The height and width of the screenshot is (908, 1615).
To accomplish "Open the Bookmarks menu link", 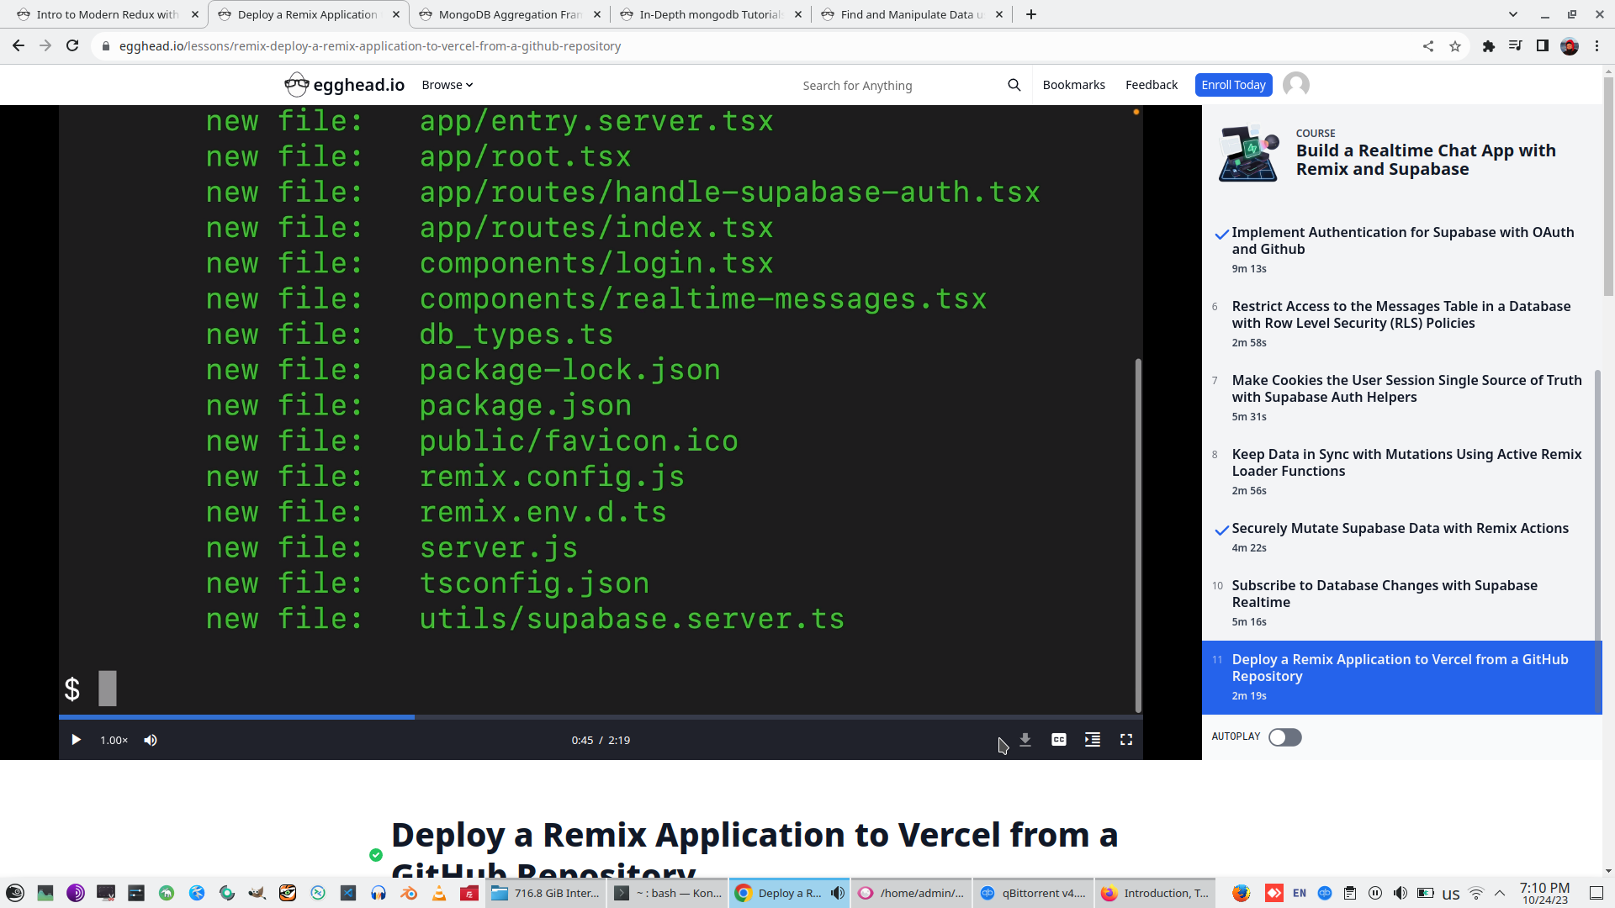I will pos(1073,85).
